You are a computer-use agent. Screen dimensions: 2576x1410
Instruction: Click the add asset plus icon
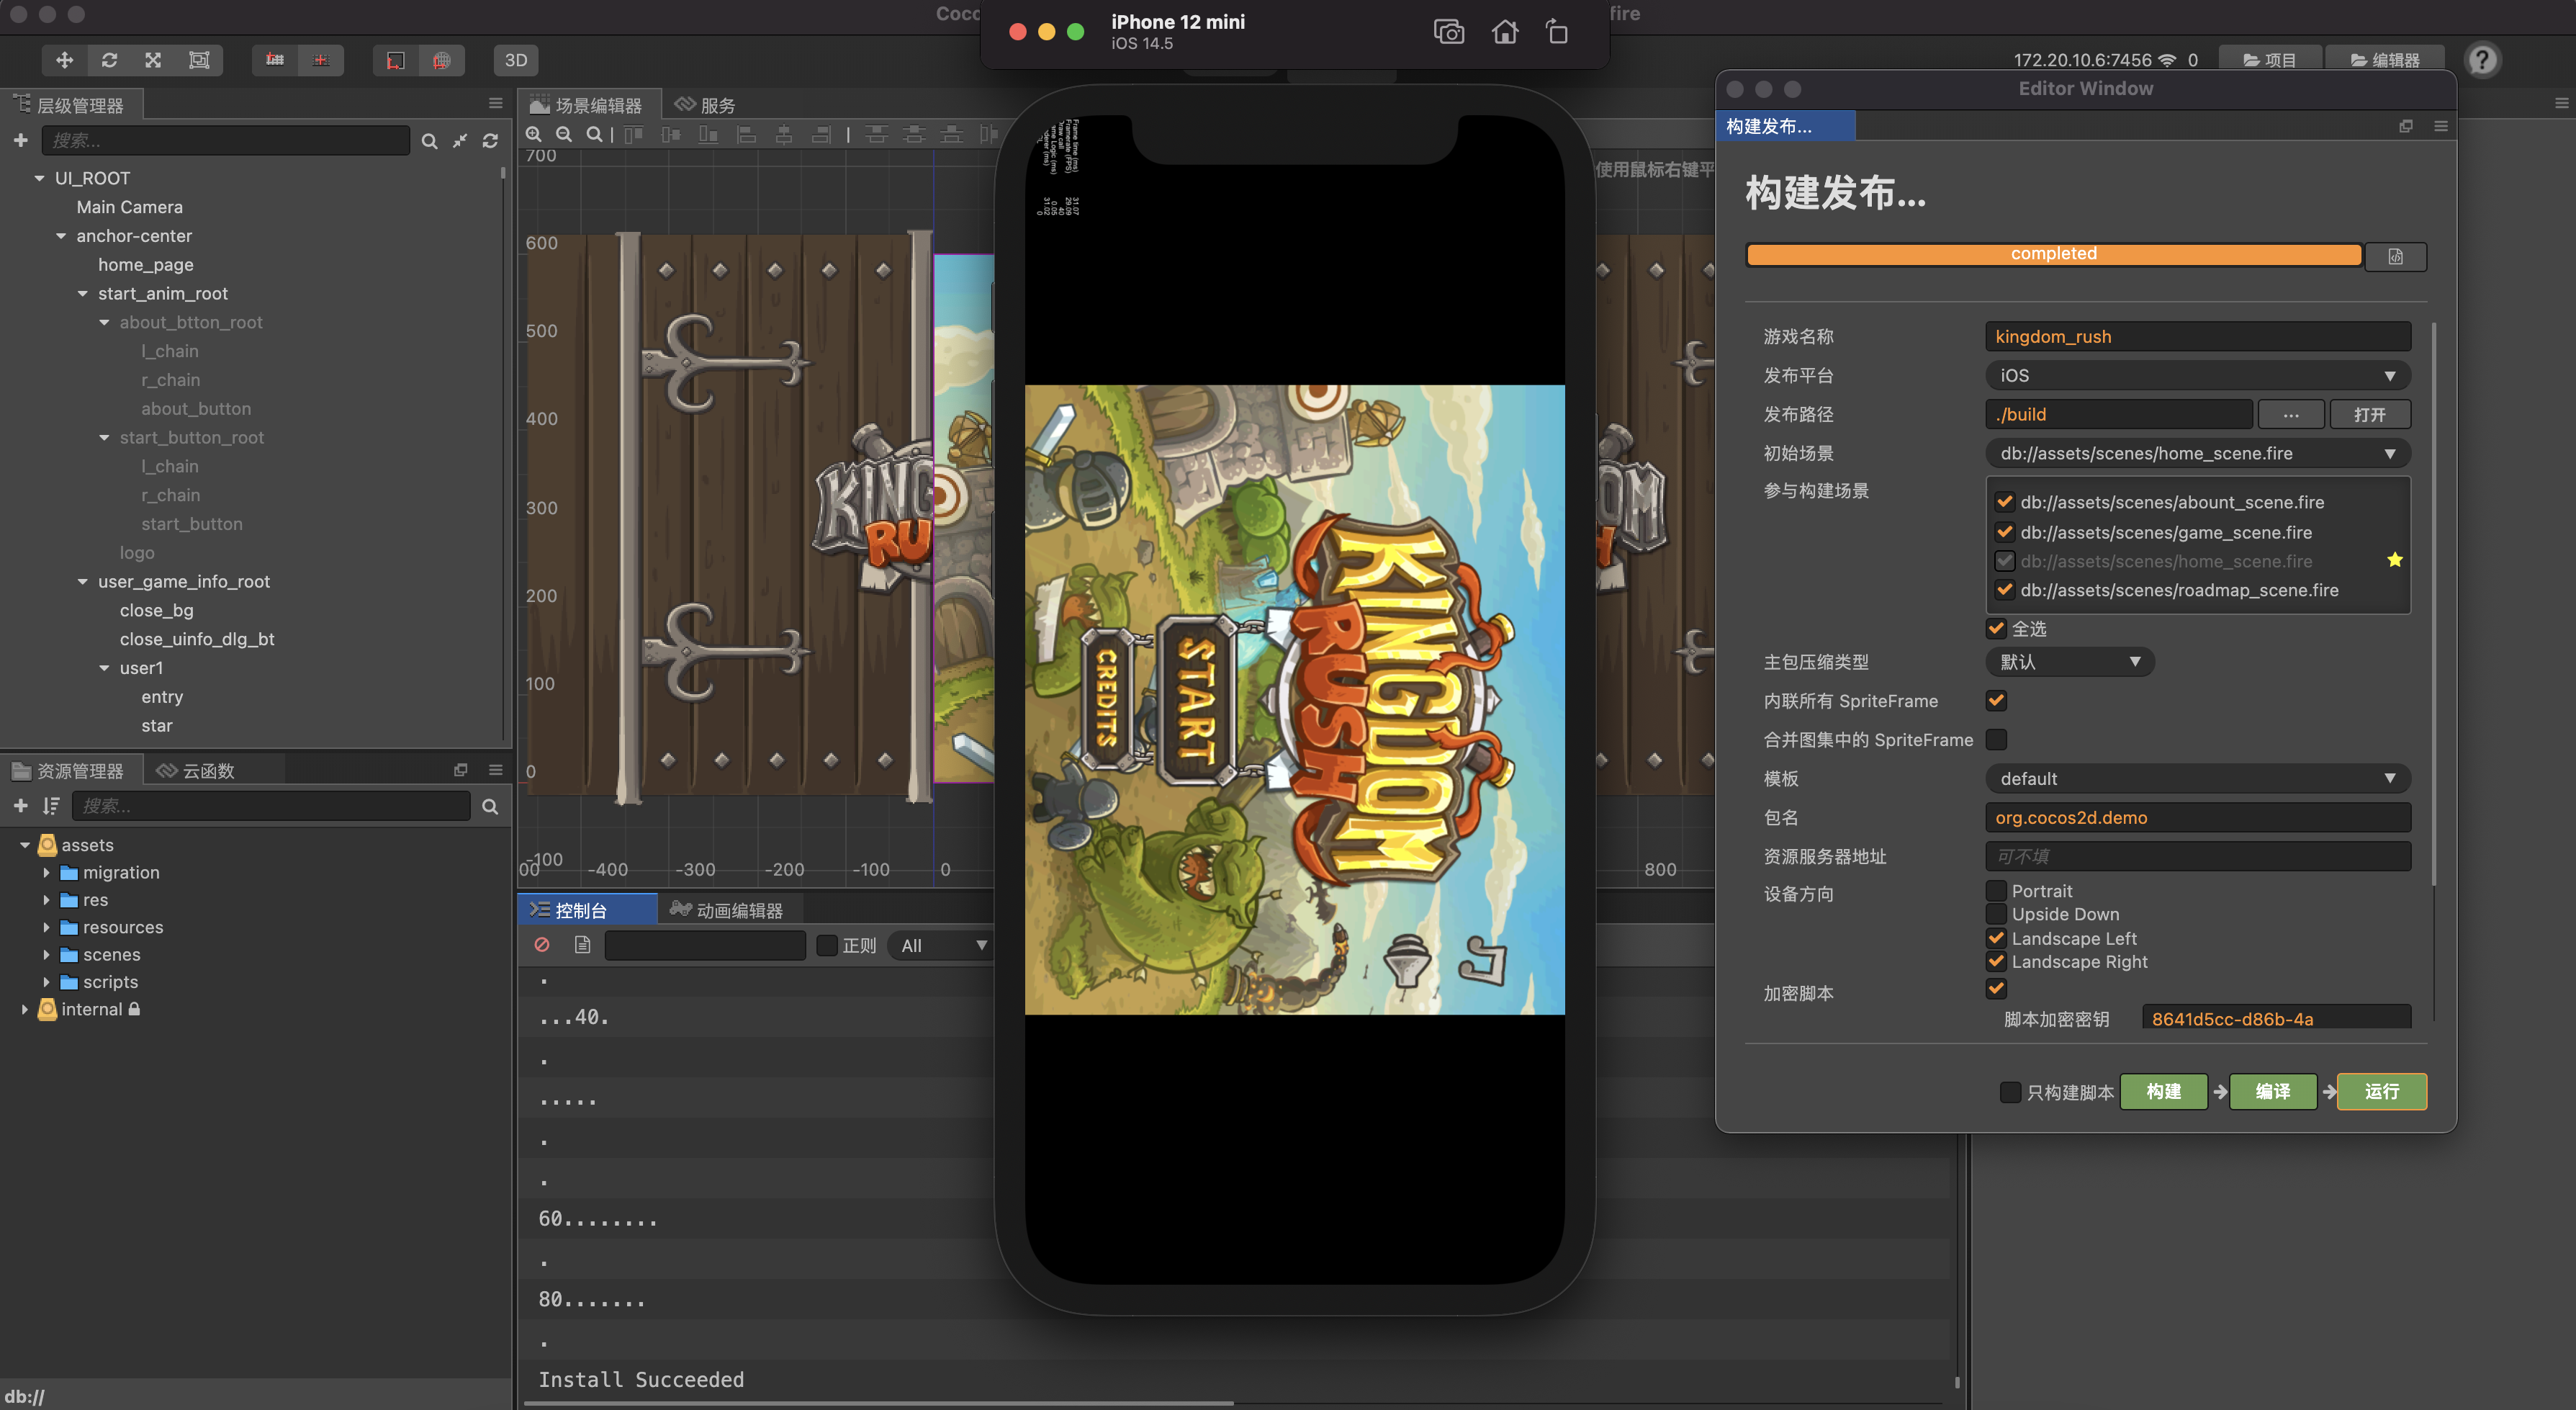[x=21, y=805]
